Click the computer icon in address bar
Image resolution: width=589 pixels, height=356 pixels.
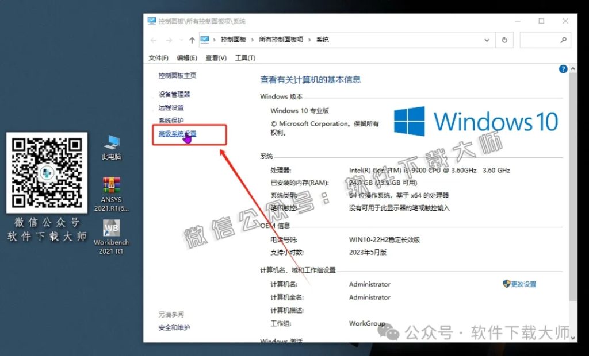click(205, 40)
